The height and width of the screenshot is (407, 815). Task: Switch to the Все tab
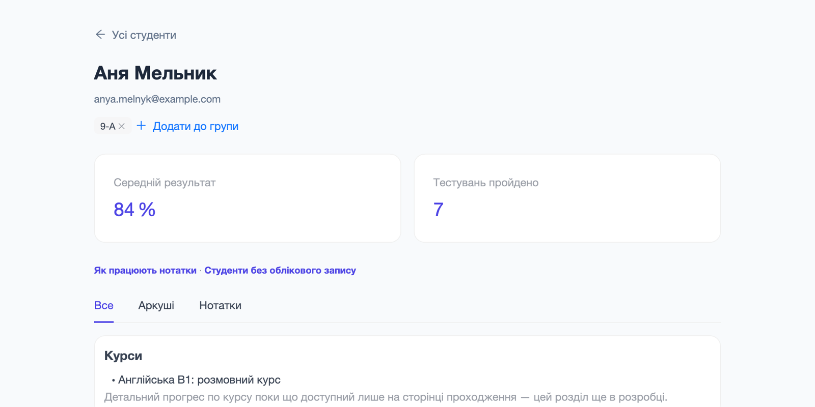pyautogui.click(x=104, y=305)
